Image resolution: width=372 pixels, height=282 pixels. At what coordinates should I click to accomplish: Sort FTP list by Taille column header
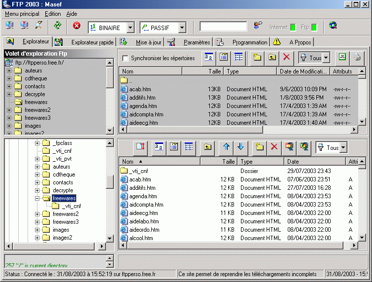pos(203,71)
